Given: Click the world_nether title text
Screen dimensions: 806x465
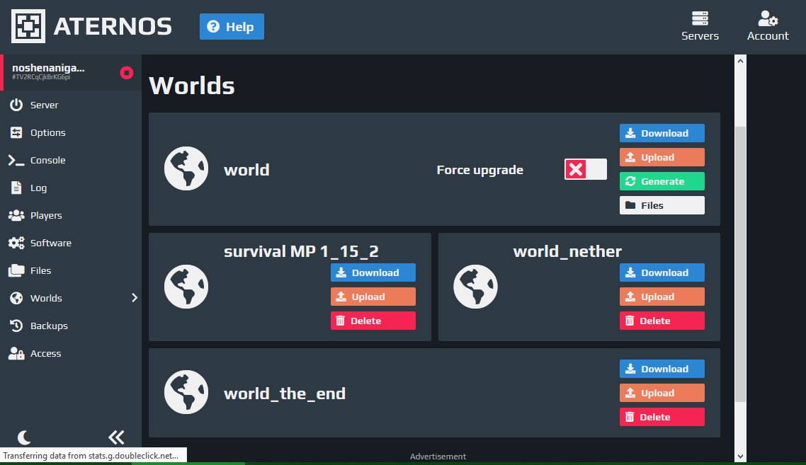Looking at the screenshot, I should point(567,251).
